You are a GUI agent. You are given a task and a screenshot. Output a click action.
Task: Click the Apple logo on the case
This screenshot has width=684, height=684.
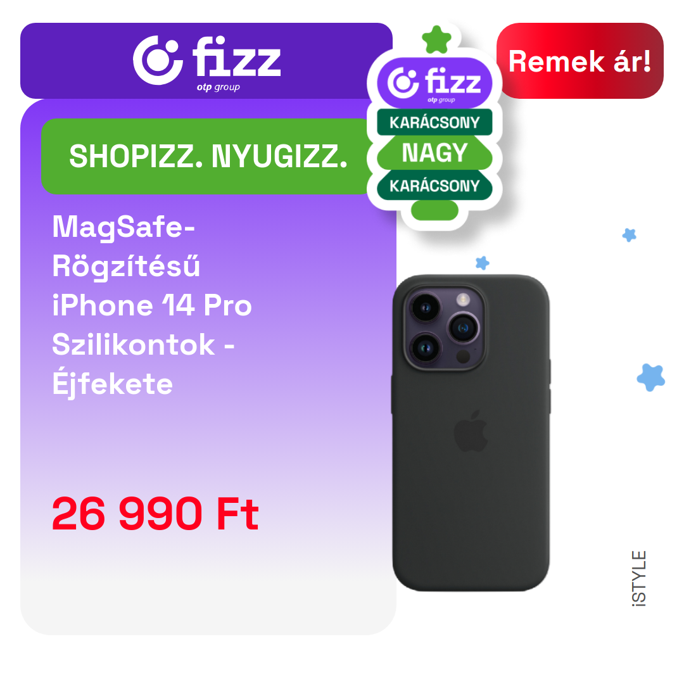pyautogui.click(x=471, y=431)
